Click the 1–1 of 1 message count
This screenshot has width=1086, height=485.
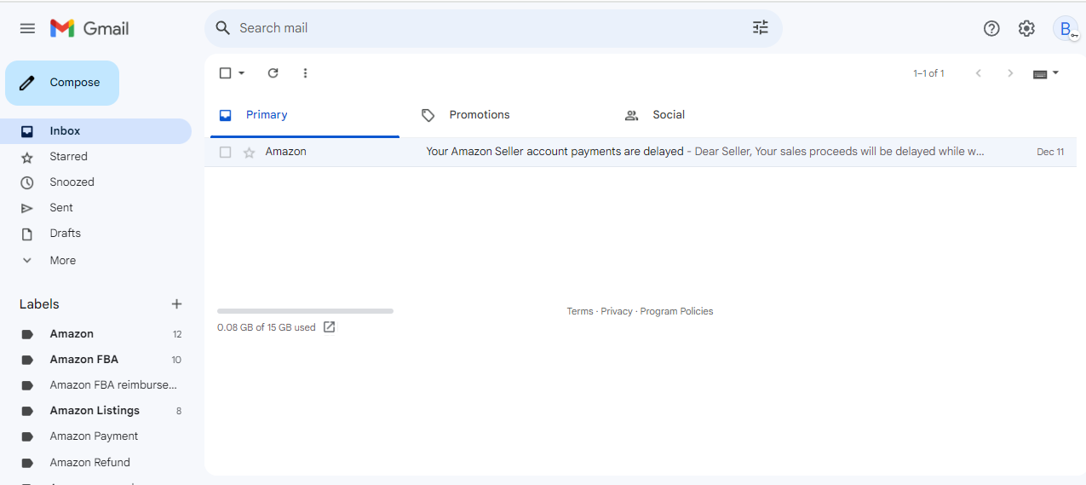[928, 74]
